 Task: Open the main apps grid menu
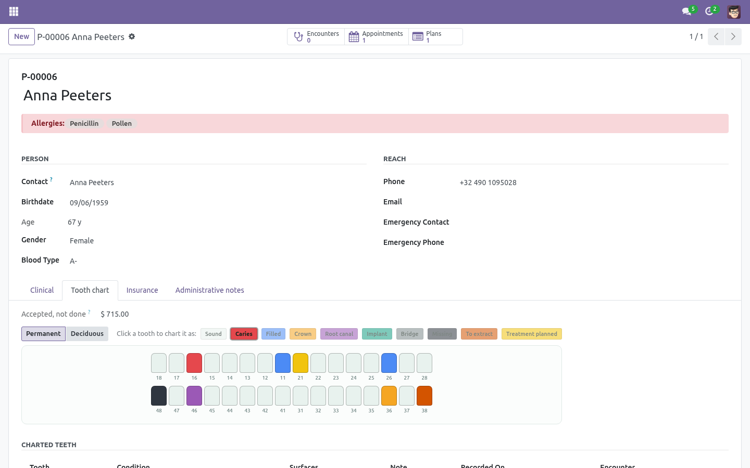coord(14,11)
